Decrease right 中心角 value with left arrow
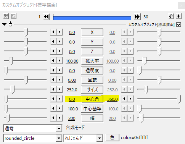Screen dimensions: 185x144 124,99
